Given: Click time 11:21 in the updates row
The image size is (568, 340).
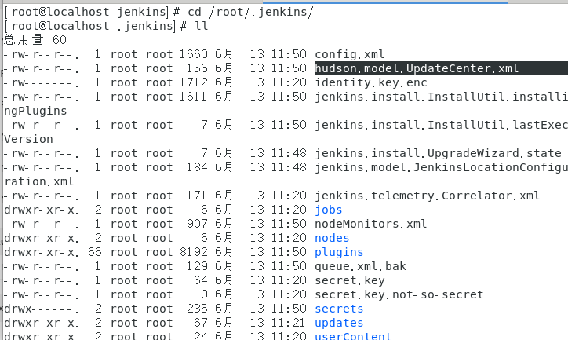Looking at the screenshot, I should click(x=289, y=323).
